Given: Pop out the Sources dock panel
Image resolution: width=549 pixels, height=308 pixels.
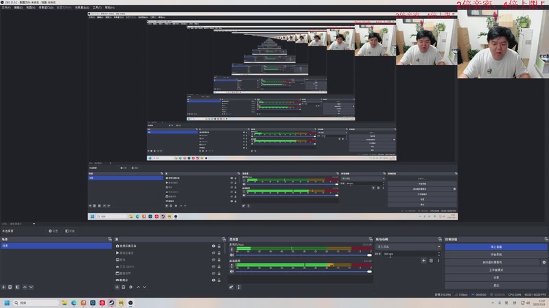Looking at the screenshot, I should [224, 239].
